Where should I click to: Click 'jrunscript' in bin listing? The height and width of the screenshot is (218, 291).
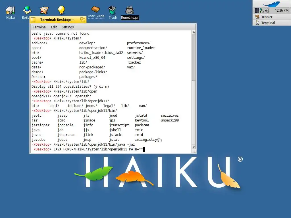pyautogui.click(x=119, y=125)
